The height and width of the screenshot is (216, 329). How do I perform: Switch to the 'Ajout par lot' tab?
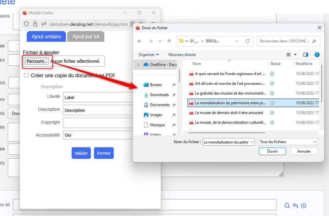point(86,36)
